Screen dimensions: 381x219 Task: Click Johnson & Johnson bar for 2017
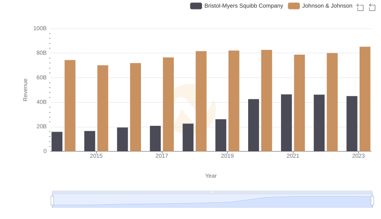tap(169, 105)
